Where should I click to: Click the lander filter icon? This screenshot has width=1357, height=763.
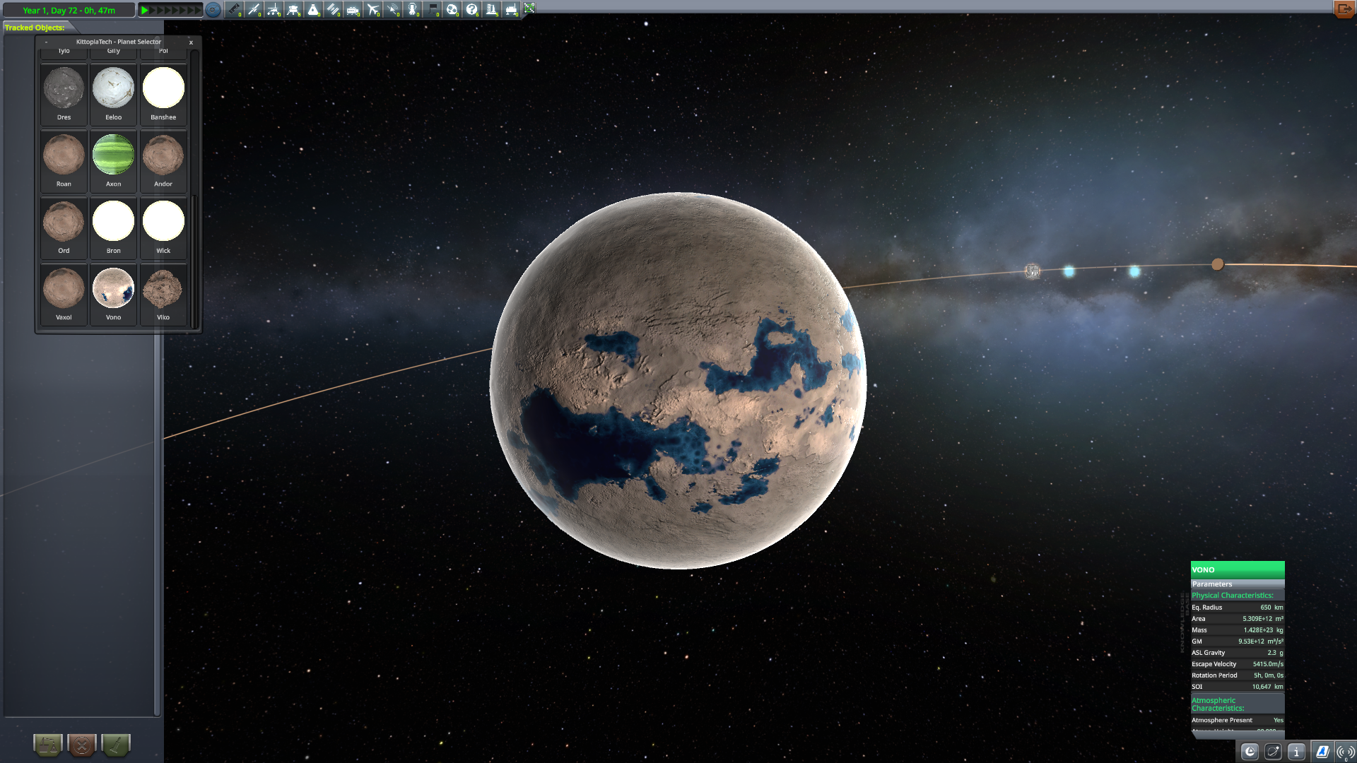tap(293, 9)
